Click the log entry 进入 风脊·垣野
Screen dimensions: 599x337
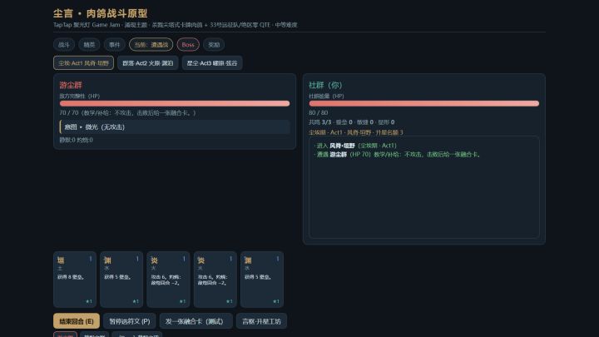pos(355,146)
